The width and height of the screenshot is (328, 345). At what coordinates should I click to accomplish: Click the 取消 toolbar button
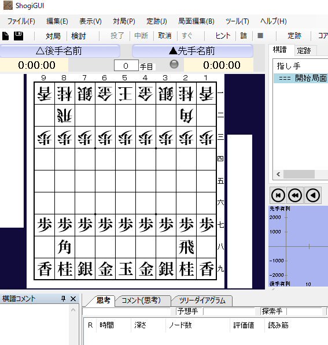[165, 36]
